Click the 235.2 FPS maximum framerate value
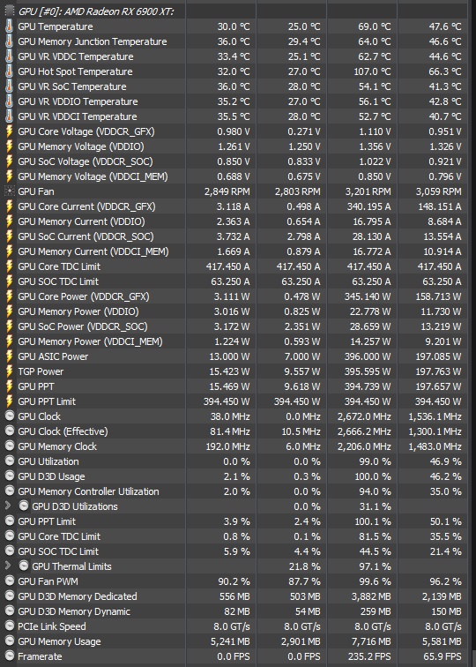Screen dimensions: 476x667 tap(369, 656)
